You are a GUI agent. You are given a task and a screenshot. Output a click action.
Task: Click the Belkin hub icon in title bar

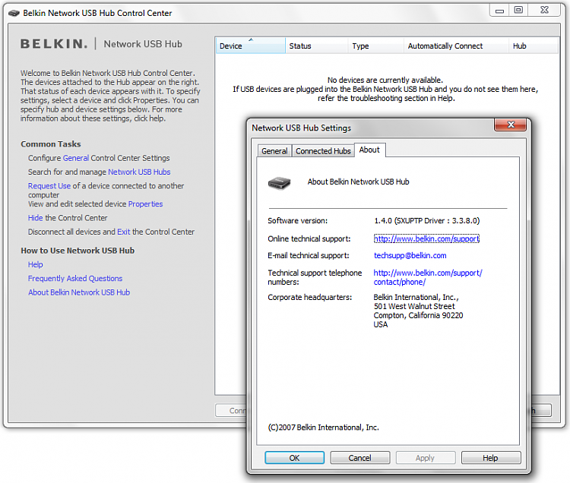click(x=14, y=13)
